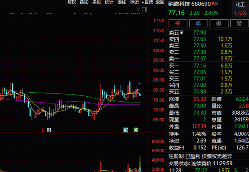The width and height of the screenshot is (249, 172).
Task: Open the 减 reduction event marker
Action: click(x=136, y=130)
